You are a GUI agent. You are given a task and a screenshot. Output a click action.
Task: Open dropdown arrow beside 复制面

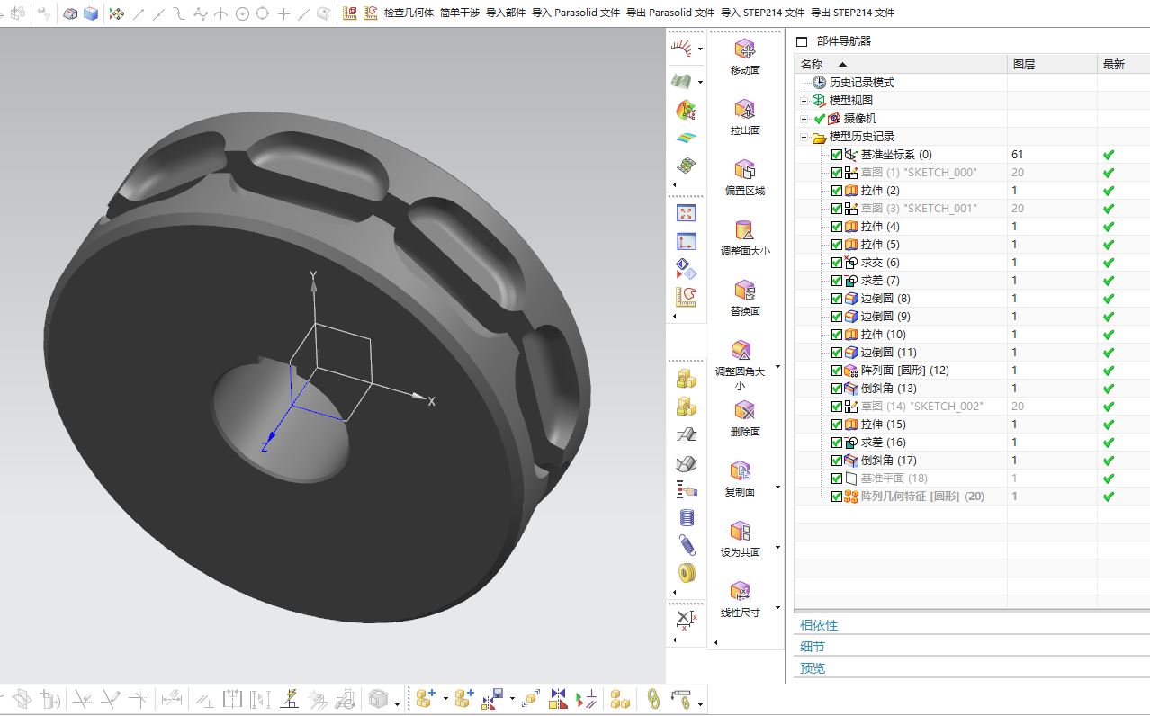click(777, 487)
